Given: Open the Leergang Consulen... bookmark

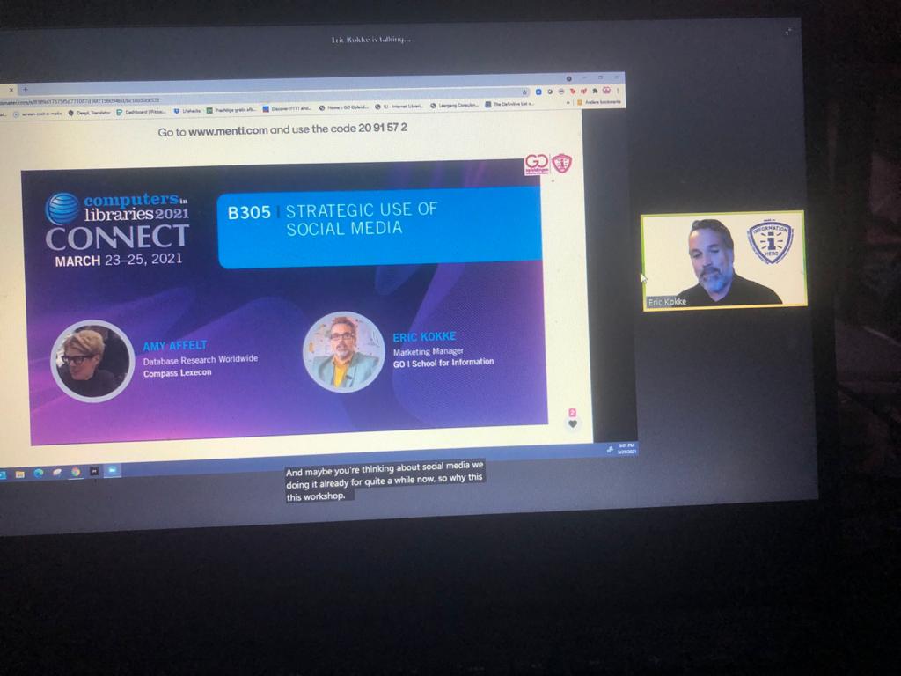Looking at the screenshot, I should 455,106.
